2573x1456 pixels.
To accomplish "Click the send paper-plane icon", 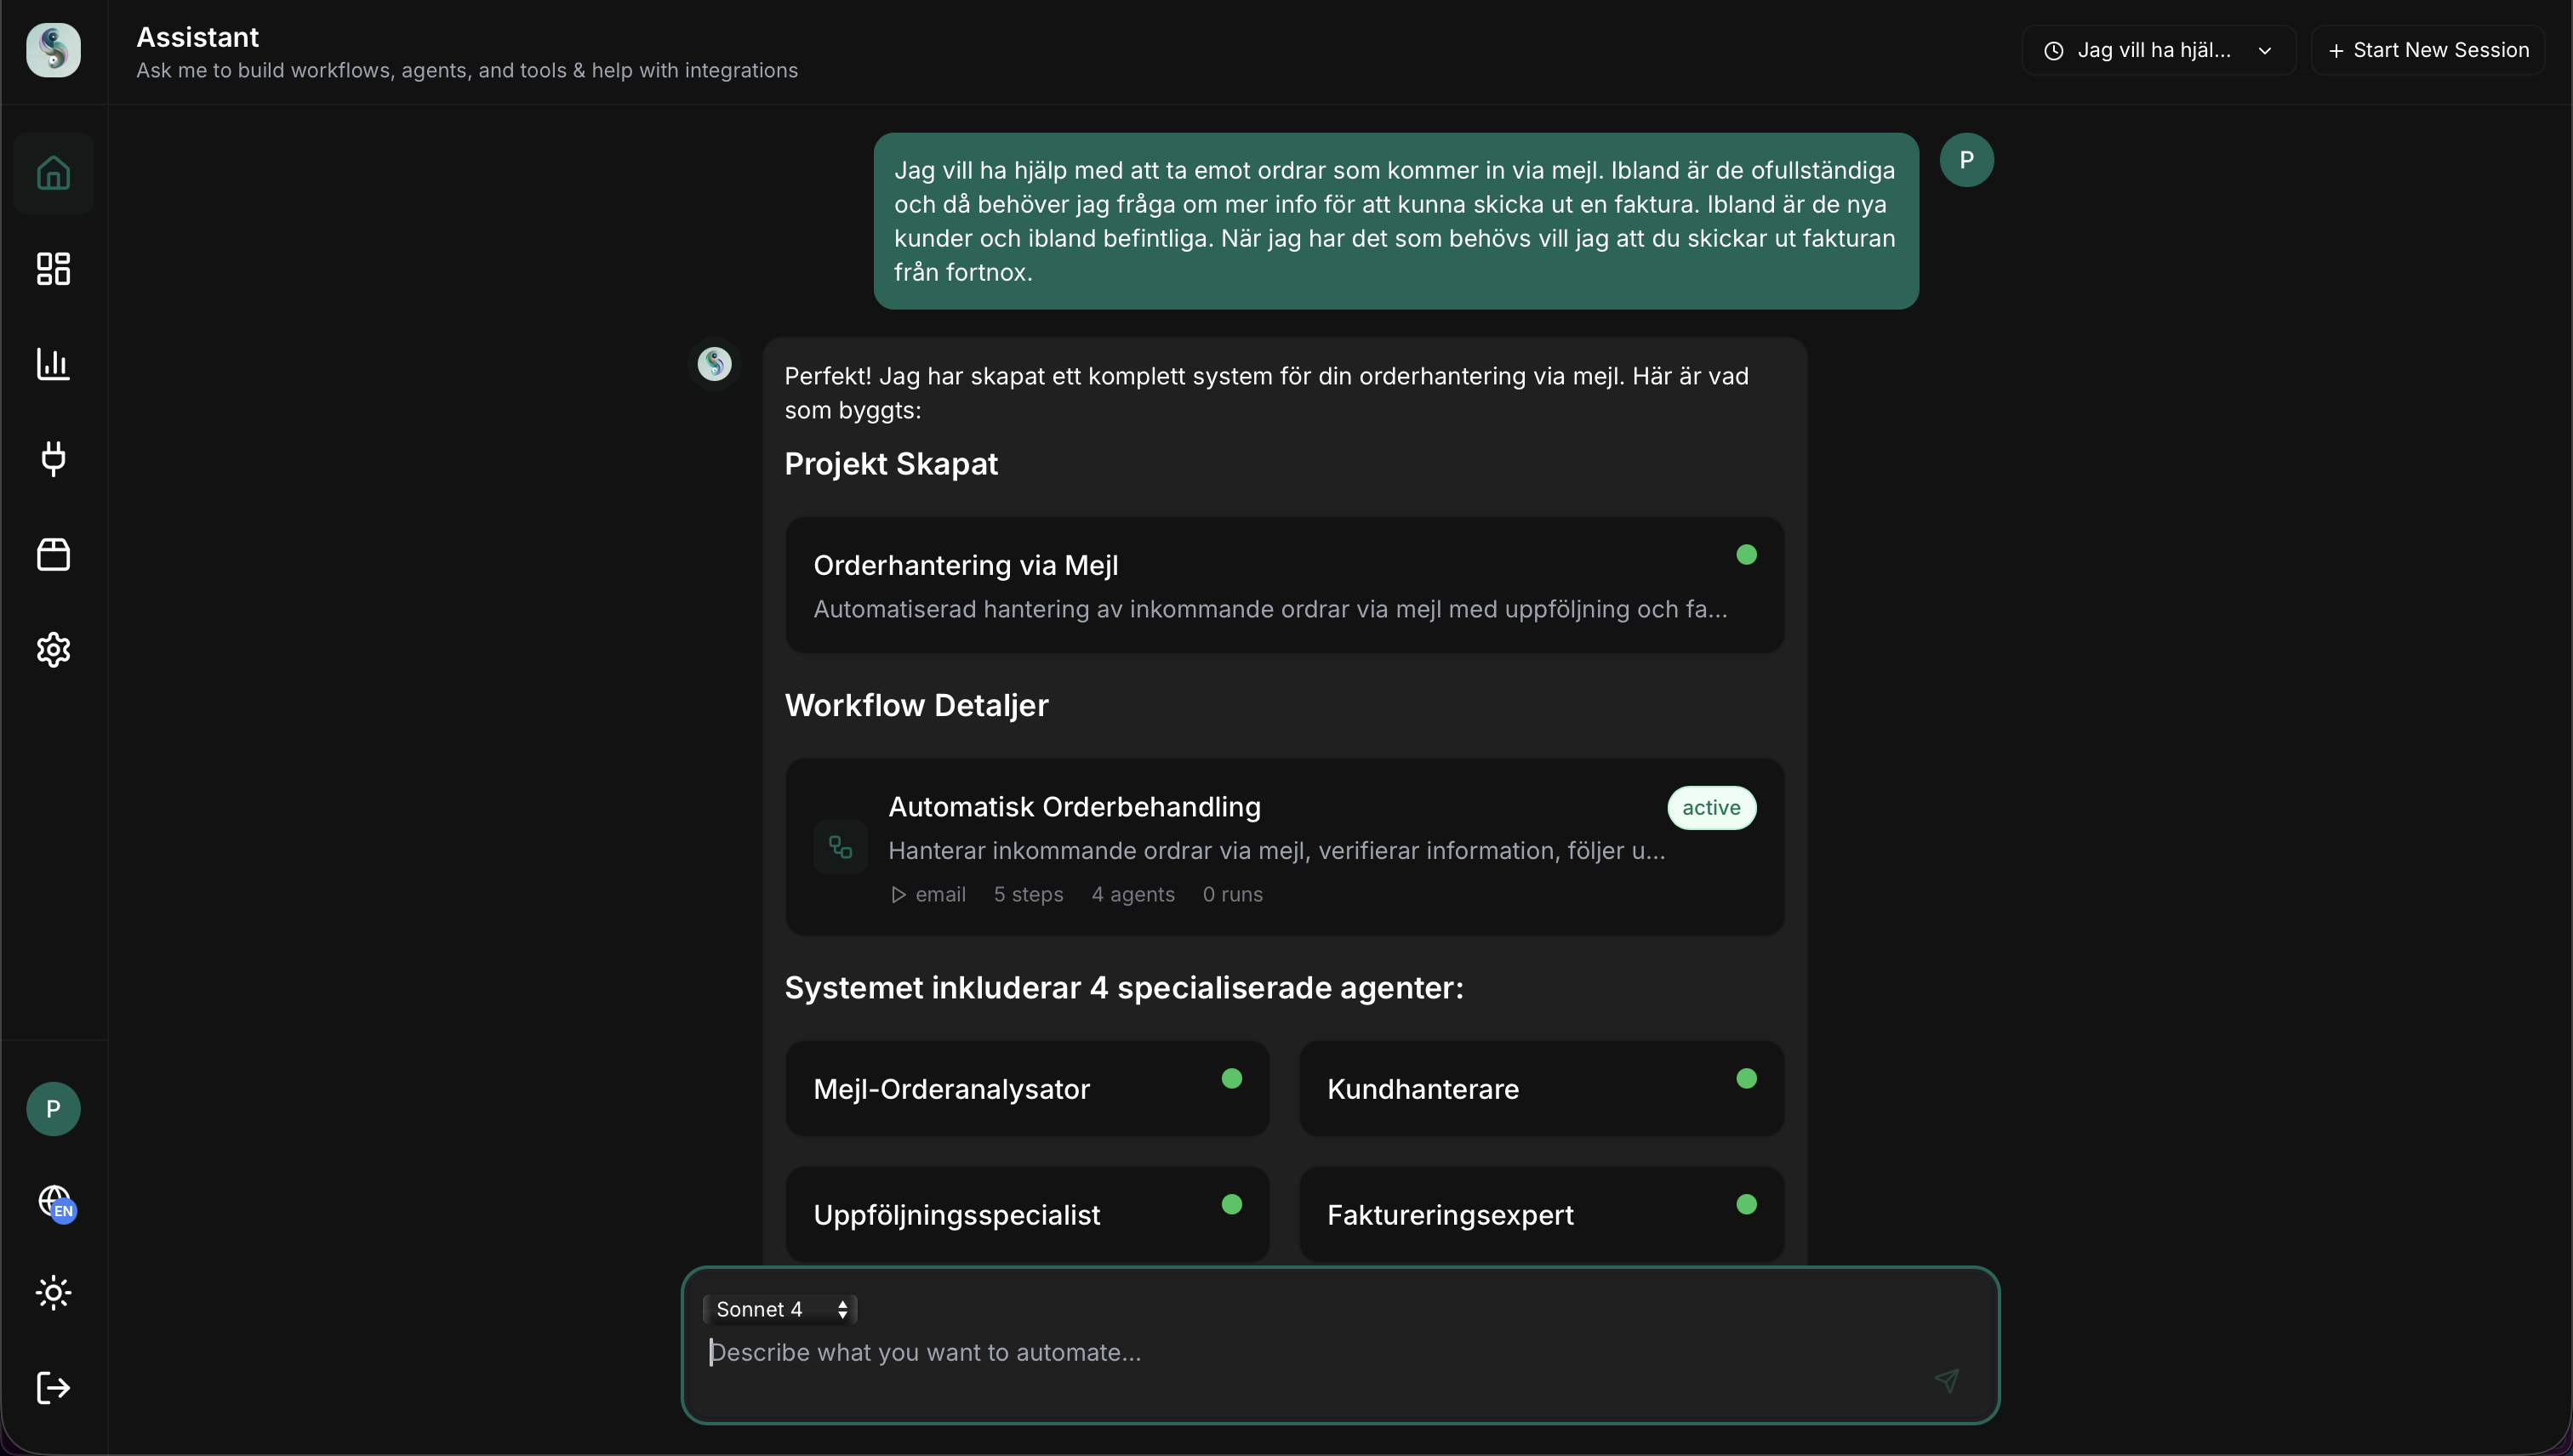I will click(x=1947, y=1381).
